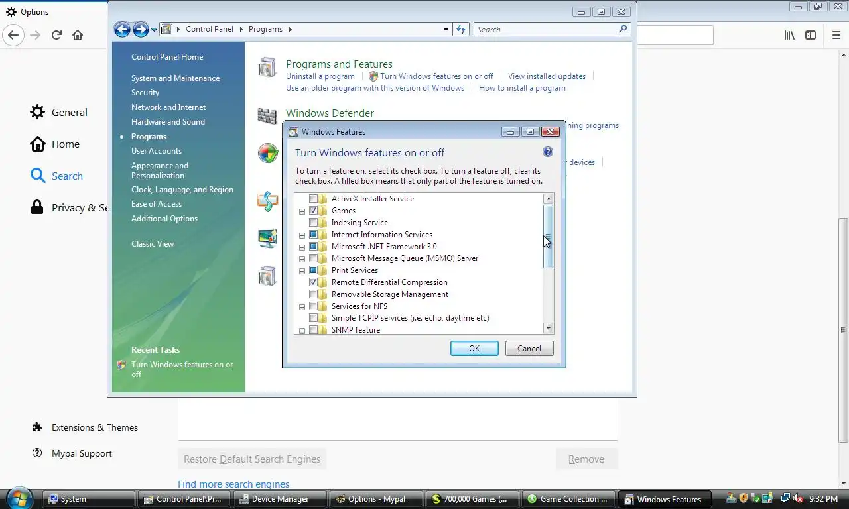Expand Internet Information Services node
Screen dimensions: 849x509
click(x=302, y=235)
